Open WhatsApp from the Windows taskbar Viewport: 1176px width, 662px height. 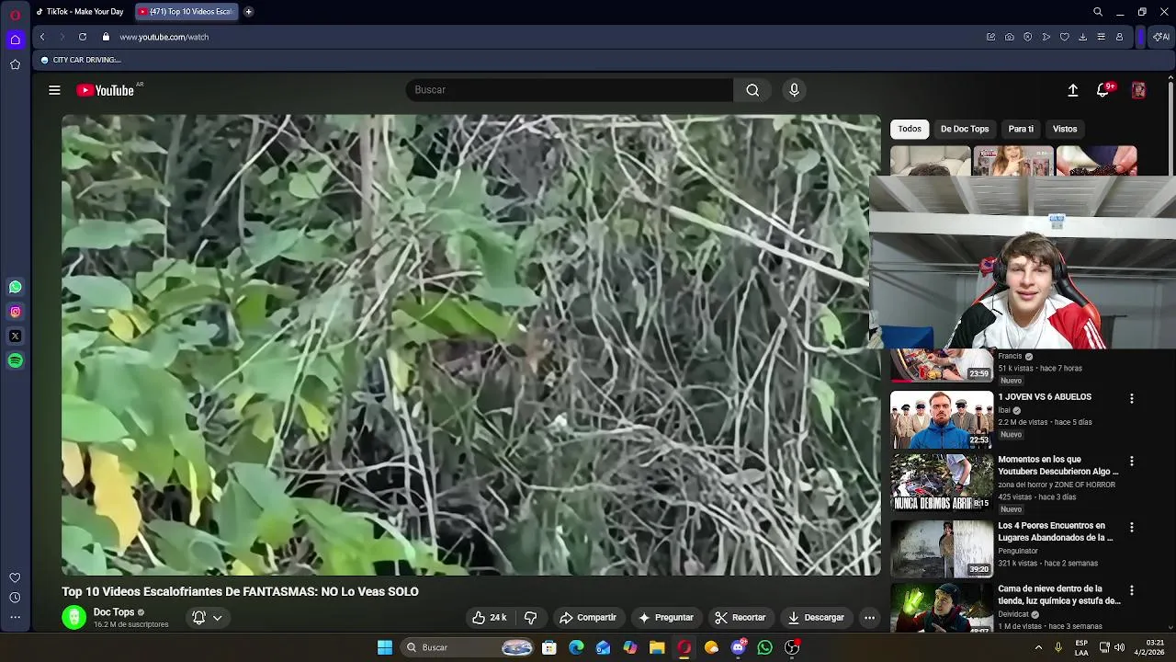click(x=765, y=647)
